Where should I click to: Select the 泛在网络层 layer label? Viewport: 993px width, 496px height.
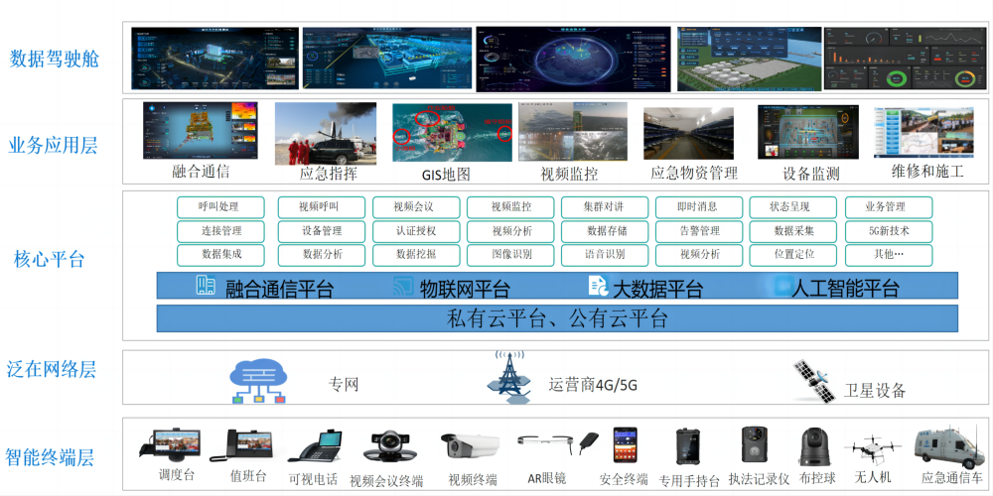pyautogui.click(x=53, y=370)
